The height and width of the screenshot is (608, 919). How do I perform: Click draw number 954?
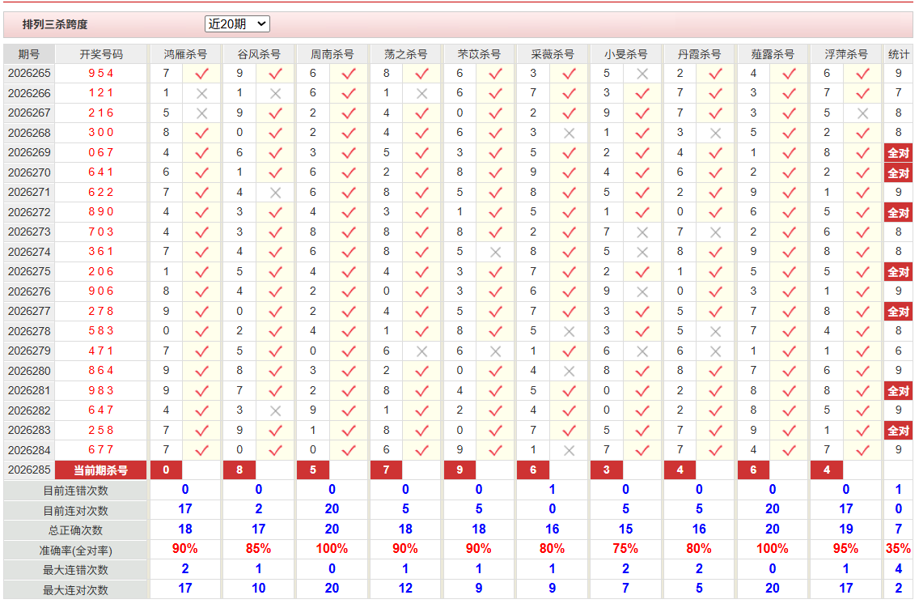point(101,74)
